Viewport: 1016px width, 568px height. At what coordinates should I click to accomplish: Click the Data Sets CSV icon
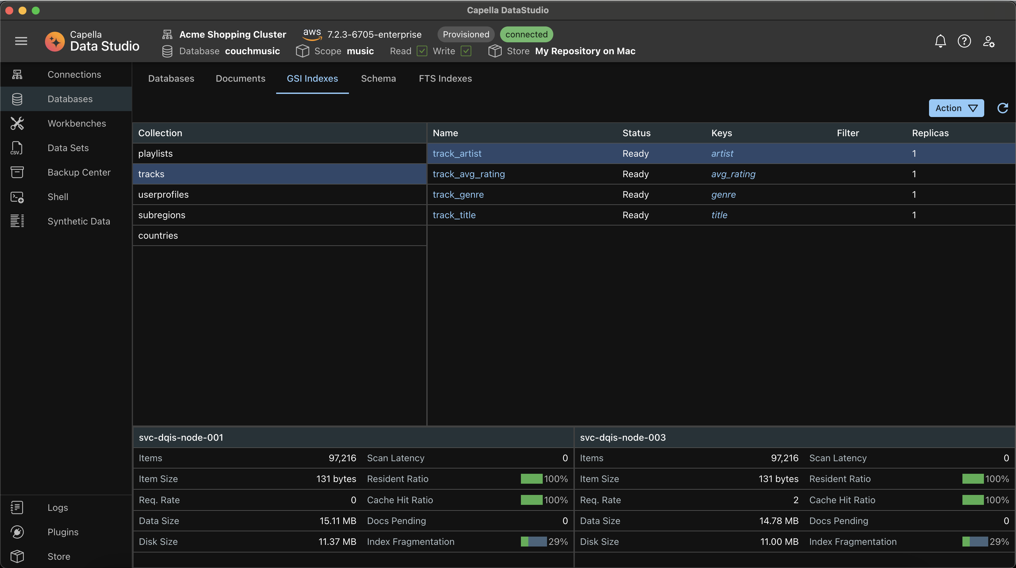click(x=17, y=148)
